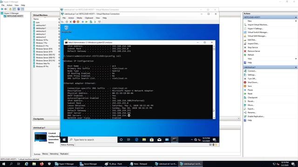Open View menu in VM Connection window

point(98,18)
